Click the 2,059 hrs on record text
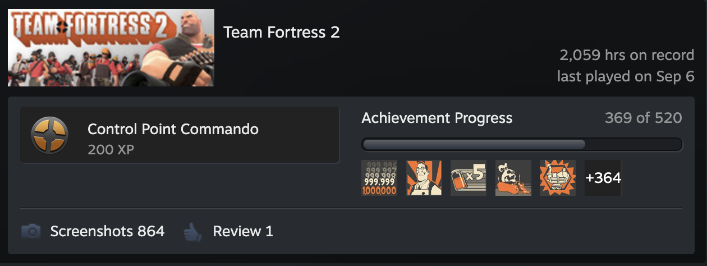 (x=627, y=55)
